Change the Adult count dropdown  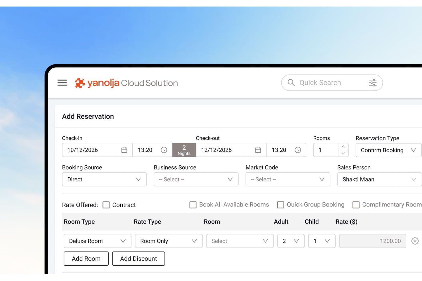click(291, 241)
